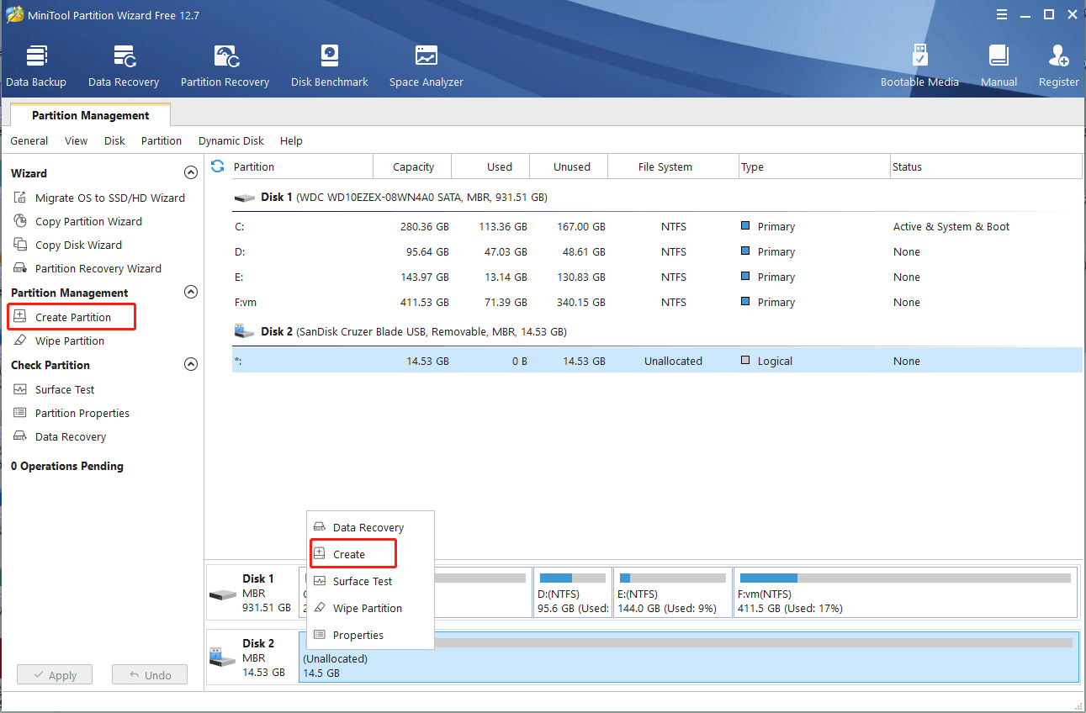Run Surface Test from the sidebar

point(54,389)
